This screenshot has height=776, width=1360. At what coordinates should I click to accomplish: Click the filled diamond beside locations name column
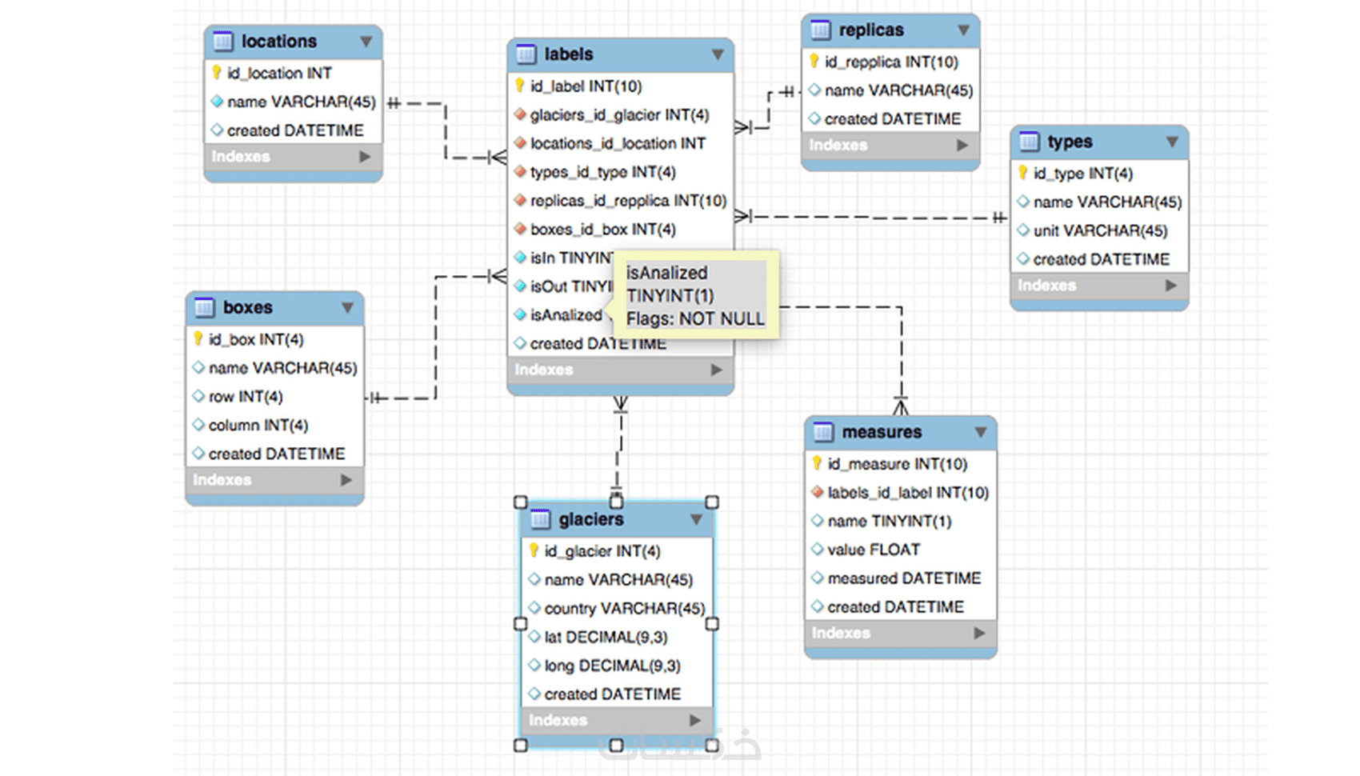pyautogui.click(x=217, y=102)
